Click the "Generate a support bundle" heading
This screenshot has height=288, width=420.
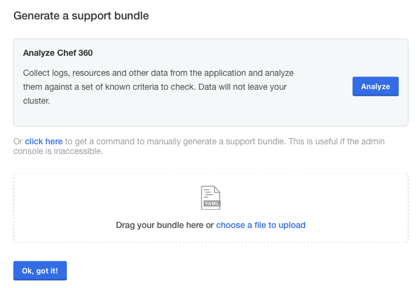click(x=81, y=16)
